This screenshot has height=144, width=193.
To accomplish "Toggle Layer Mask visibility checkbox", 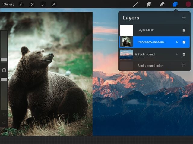I will pyautogui.click(x=184, y=30).
